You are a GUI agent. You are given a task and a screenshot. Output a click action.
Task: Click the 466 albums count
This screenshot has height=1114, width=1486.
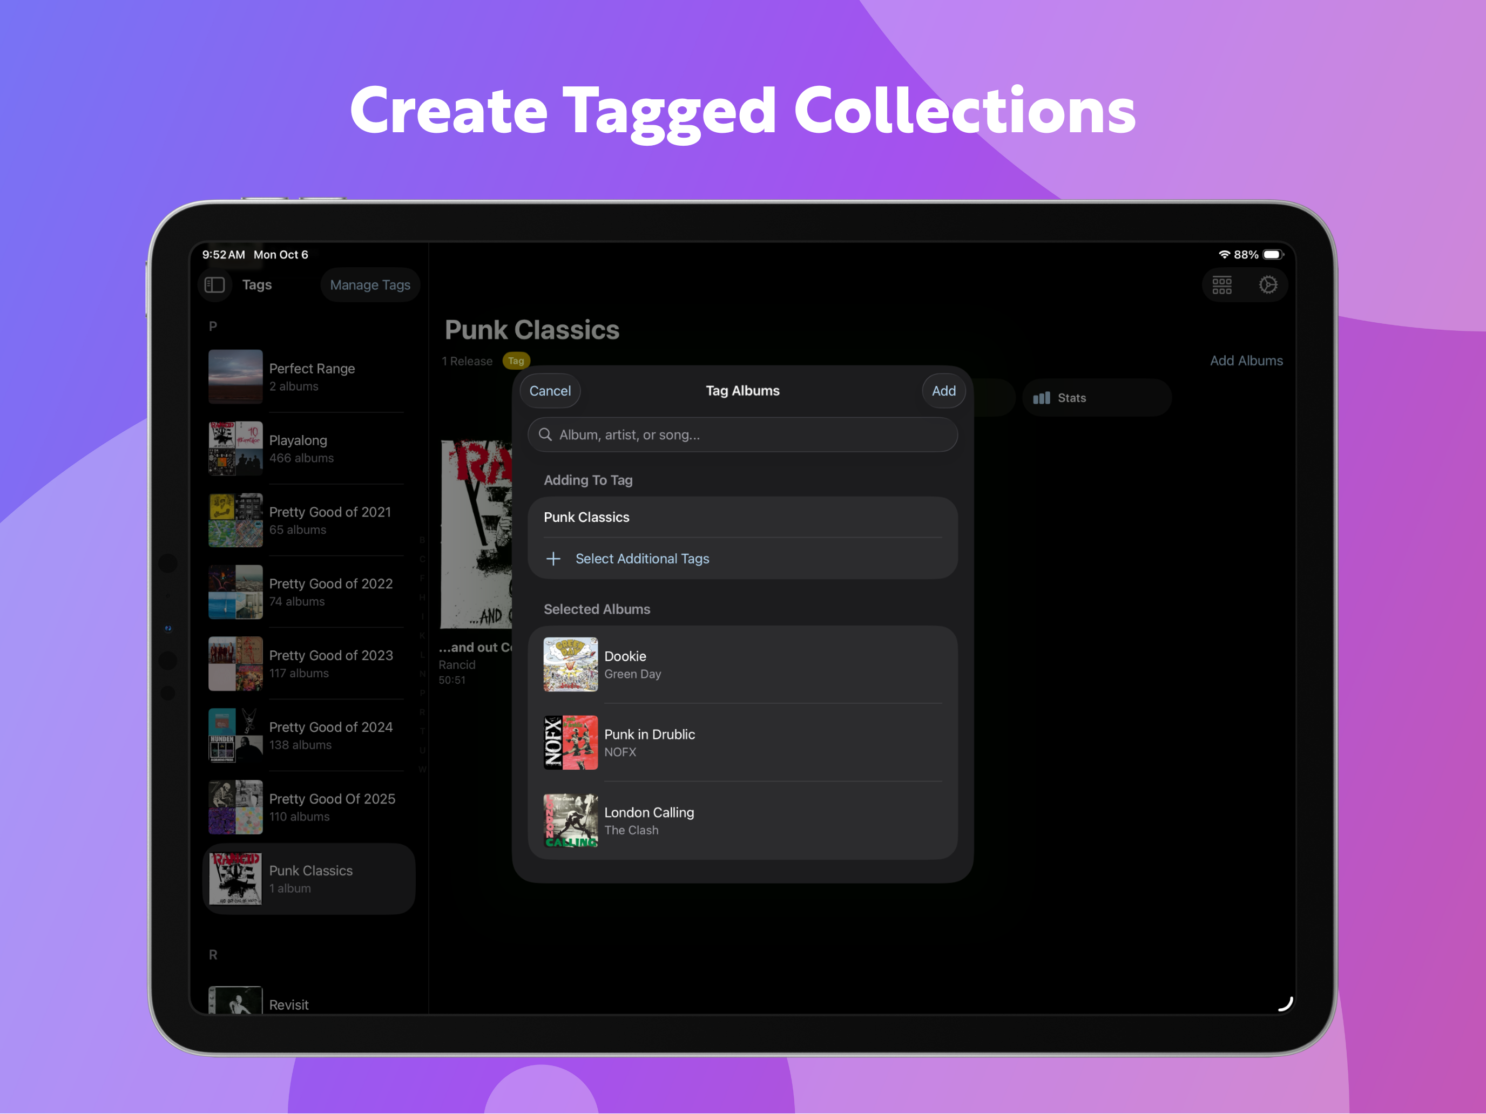click(302, 458)
